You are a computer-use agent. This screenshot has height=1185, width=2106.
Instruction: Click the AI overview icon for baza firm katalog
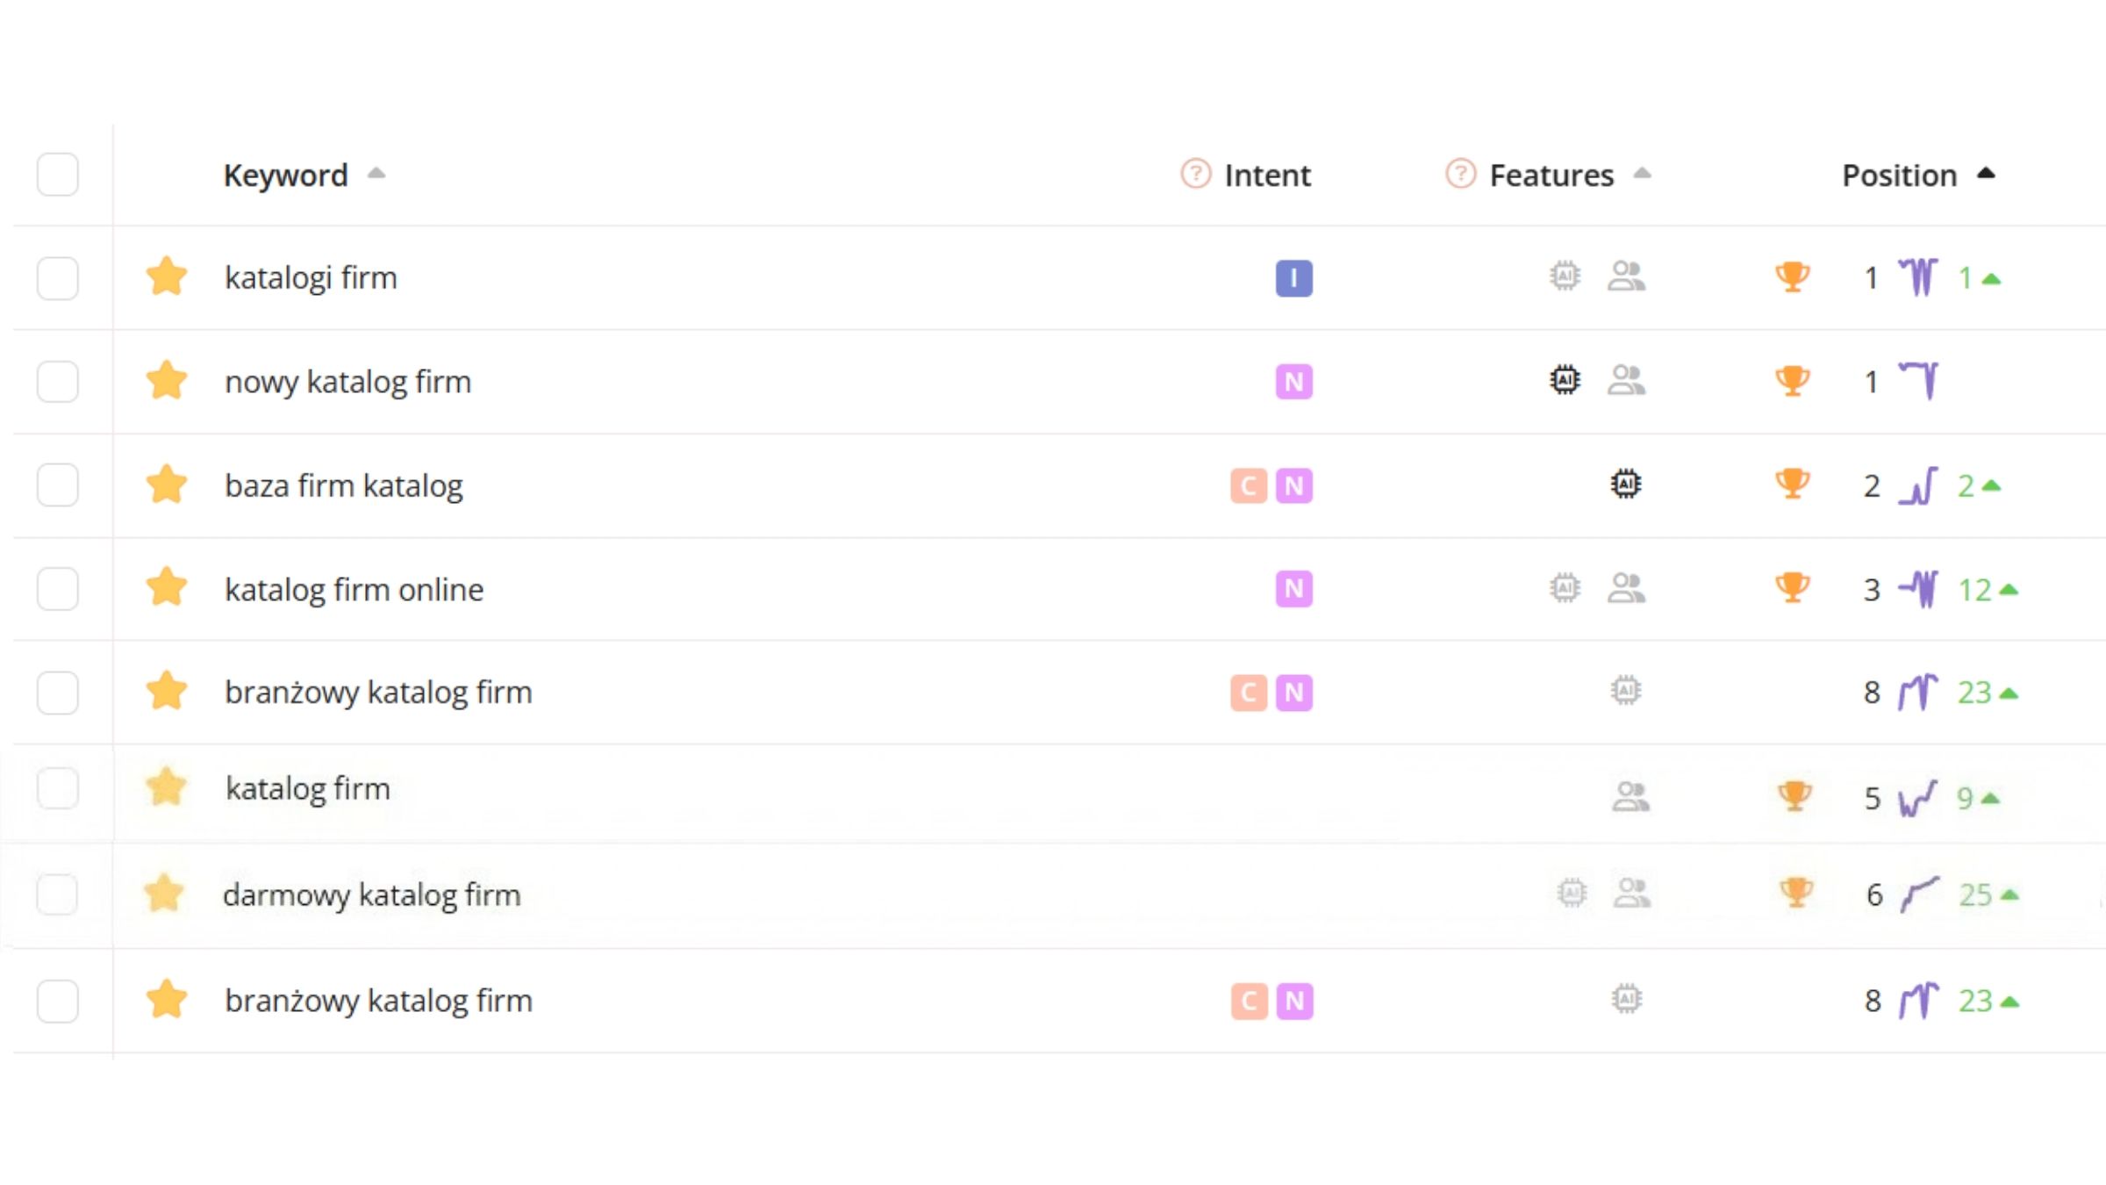click(1626, 484)
